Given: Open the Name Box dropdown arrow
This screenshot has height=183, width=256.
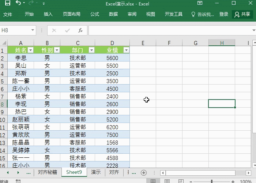Looking at the screenshot, I should click(33, 30).
